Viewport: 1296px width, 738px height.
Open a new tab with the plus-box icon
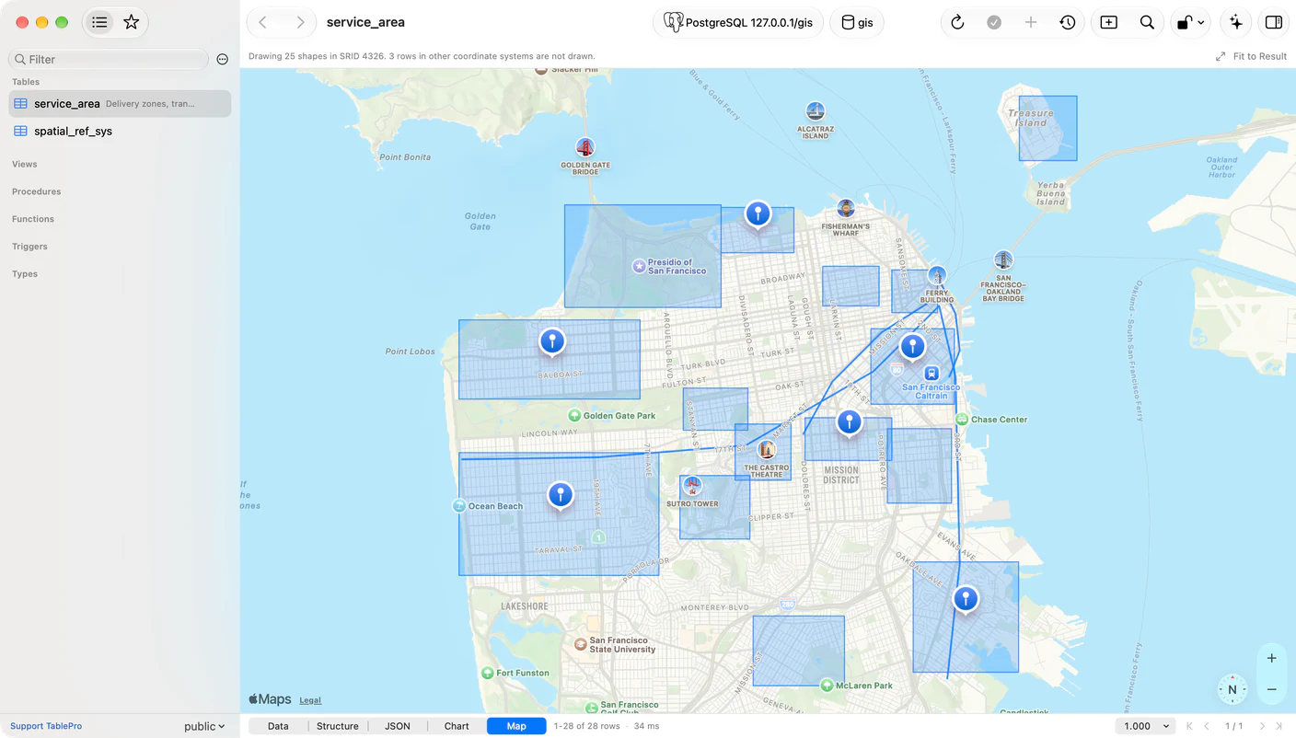(x=1109, y=22)
